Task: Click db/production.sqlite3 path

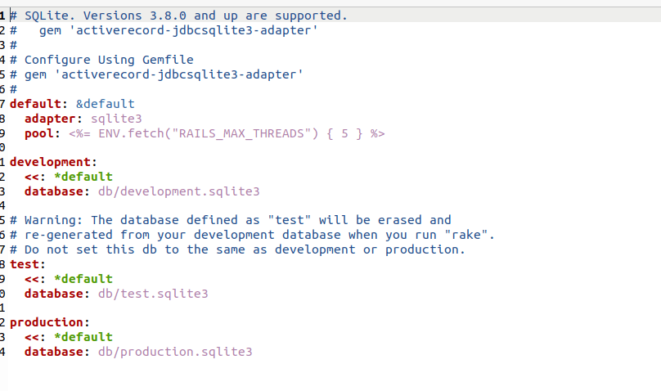Action: coord(175,352)
